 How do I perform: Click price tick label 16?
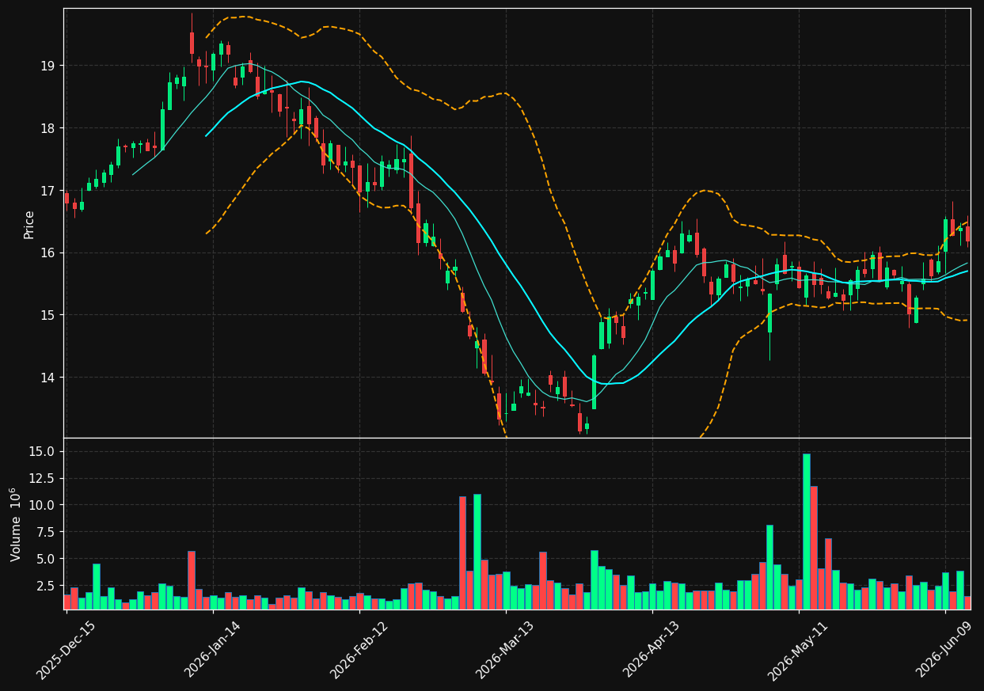48,253
